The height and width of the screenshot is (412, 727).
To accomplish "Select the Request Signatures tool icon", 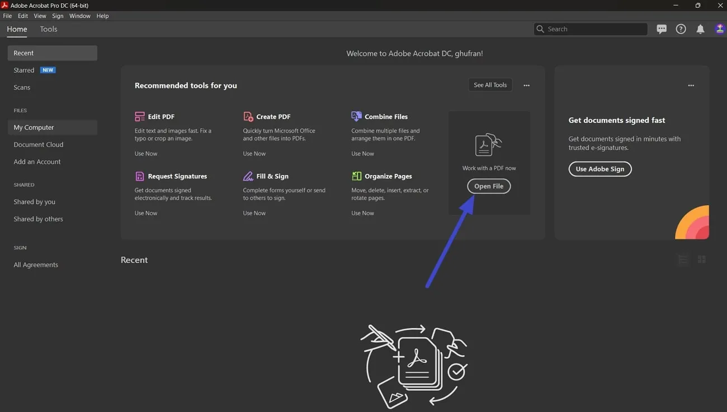I will tap(139, 176).
